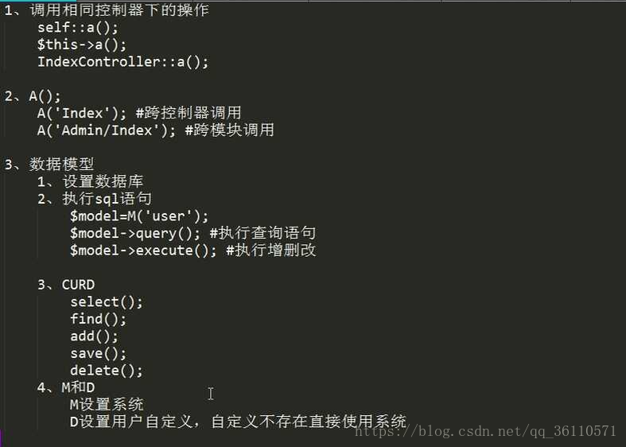Click the 'CURD' sub-heading
Screen dimensions: 626x447
[x=78, y=285]
